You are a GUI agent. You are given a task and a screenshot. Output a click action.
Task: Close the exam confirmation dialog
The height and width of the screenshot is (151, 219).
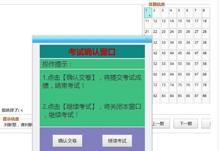[147, 39]
